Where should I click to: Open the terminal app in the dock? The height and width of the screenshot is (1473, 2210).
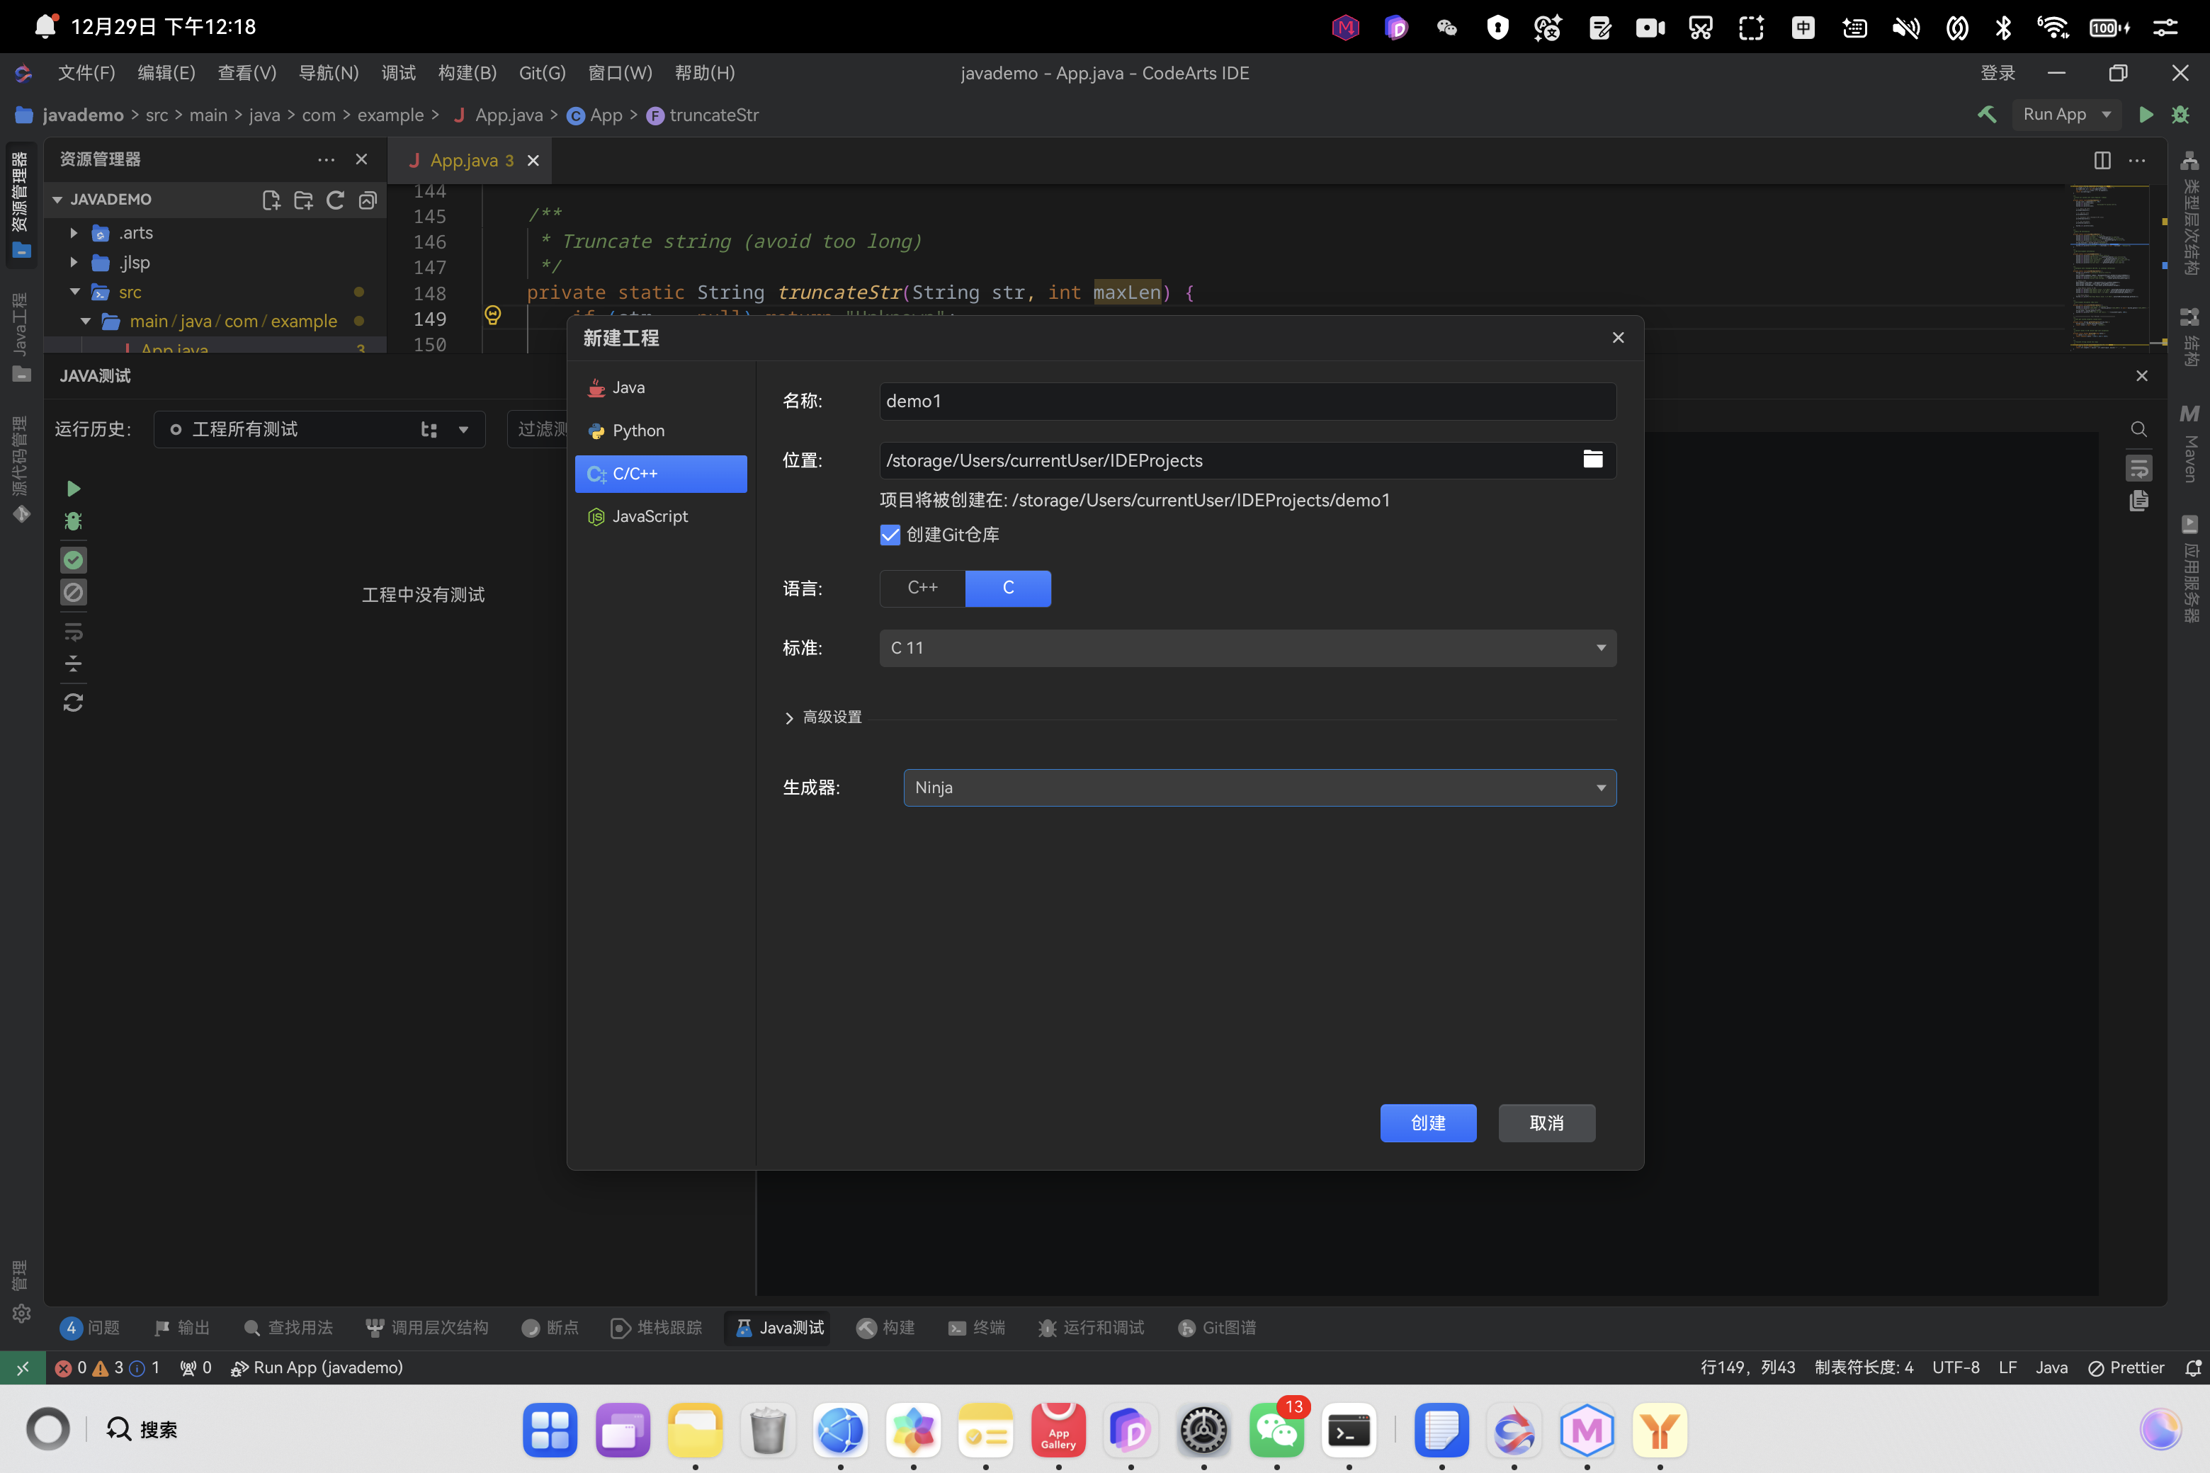pos(1349,1431)
